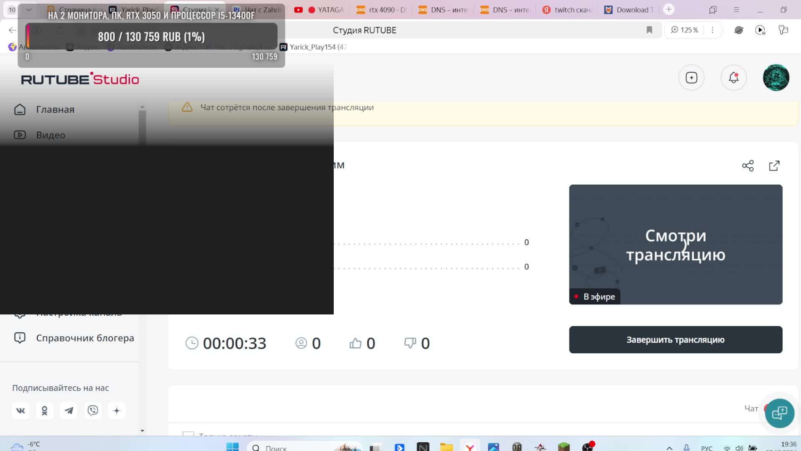Click the add video plus icon
This screenshot has height=451, width=801.
pos(691,78)
